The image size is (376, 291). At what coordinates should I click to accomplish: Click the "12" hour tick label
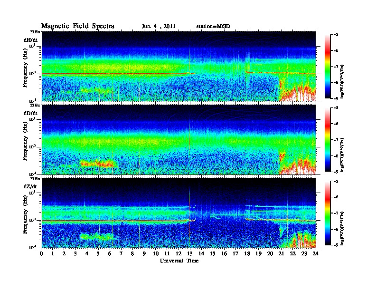click(x=179, y=254)
